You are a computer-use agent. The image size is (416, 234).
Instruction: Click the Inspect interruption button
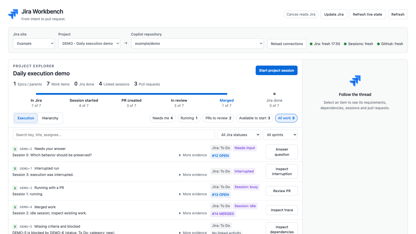point(282,172)
